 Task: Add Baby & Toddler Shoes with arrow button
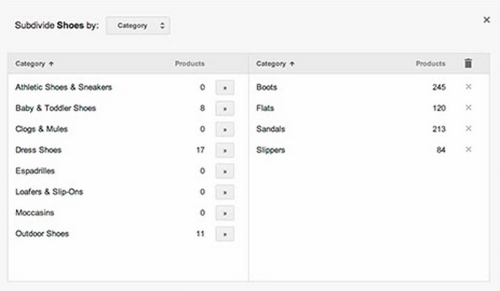[225, 109]
